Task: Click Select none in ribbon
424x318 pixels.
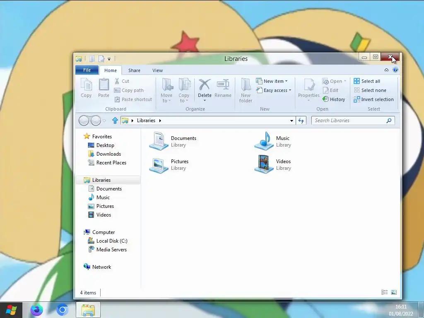Action: [x=370, y=90]
